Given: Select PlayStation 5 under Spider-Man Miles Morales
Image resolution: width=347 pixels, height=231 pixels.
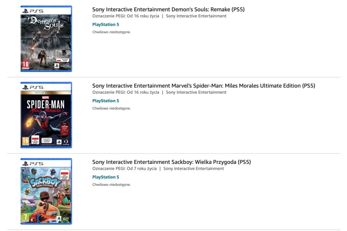Looking at the screenshot, I should [x=105, y=101].
